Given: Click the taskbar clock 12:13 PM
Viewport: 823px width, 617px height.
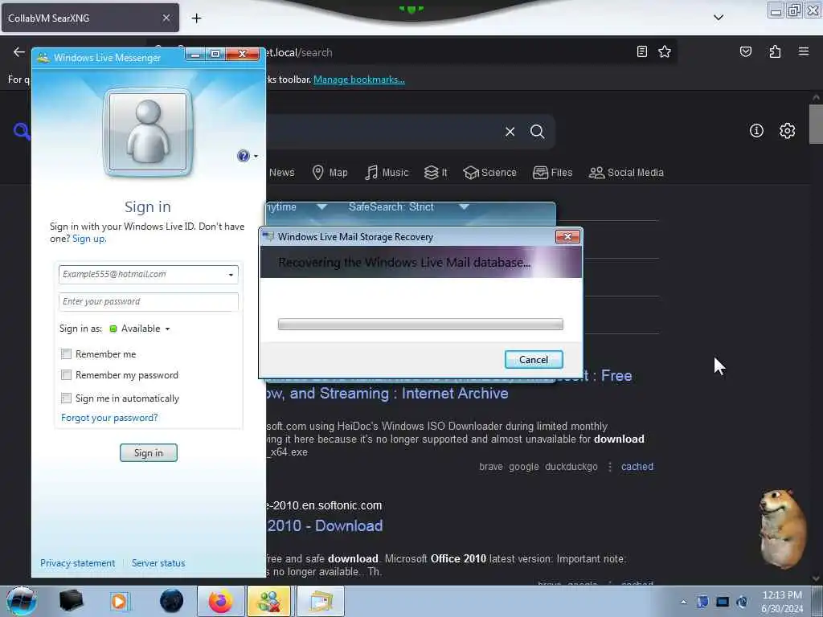Looking at the screenshot, I should click(782, 595).
